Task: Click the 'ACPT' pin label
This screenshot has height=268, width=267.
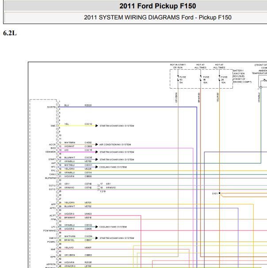Action: [53, 216]
